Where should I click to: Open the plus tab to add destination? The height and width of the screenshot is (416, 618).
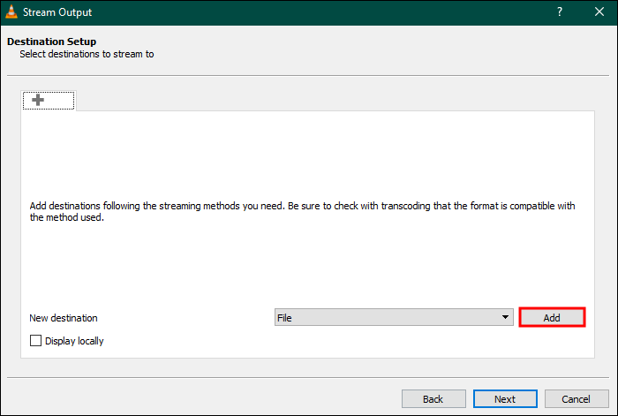[38, 101]
